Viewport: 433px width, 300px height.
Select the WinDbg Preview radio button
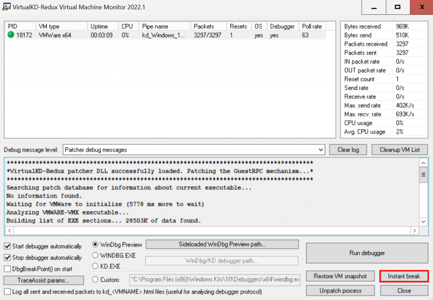pyautogui.click(x=95, y=245)
